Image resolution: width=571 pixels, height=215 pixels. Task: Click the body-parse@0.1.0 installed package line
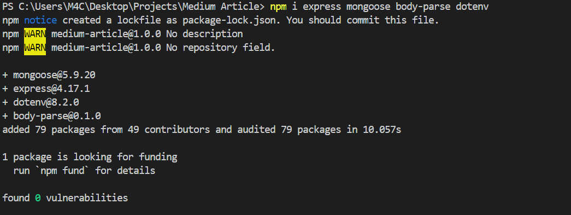click(51, 116)
